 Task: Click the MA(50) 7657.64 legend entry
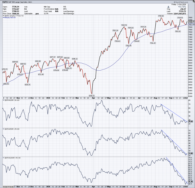pos(9,18)
